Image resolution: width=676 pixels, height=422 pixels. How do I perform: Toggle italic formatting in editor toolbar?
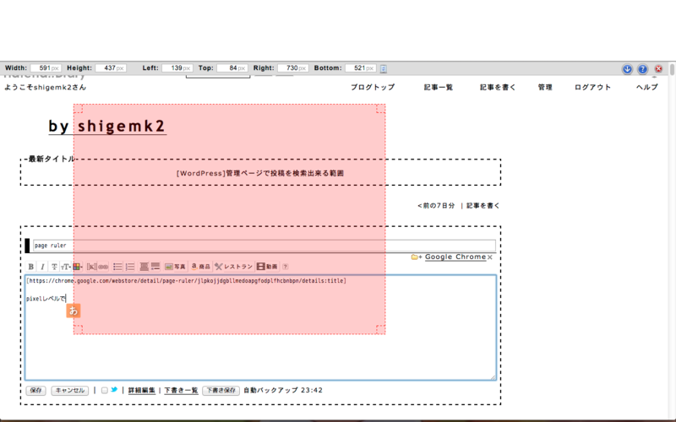point(42,267)
